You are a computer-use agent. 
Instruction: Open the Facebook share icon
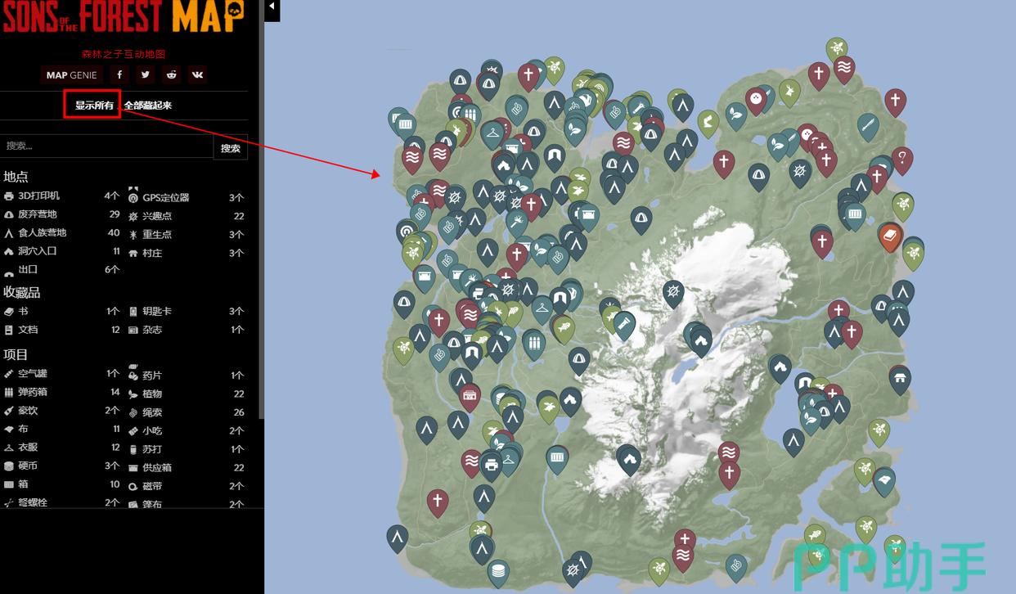(x=119, y=74)
